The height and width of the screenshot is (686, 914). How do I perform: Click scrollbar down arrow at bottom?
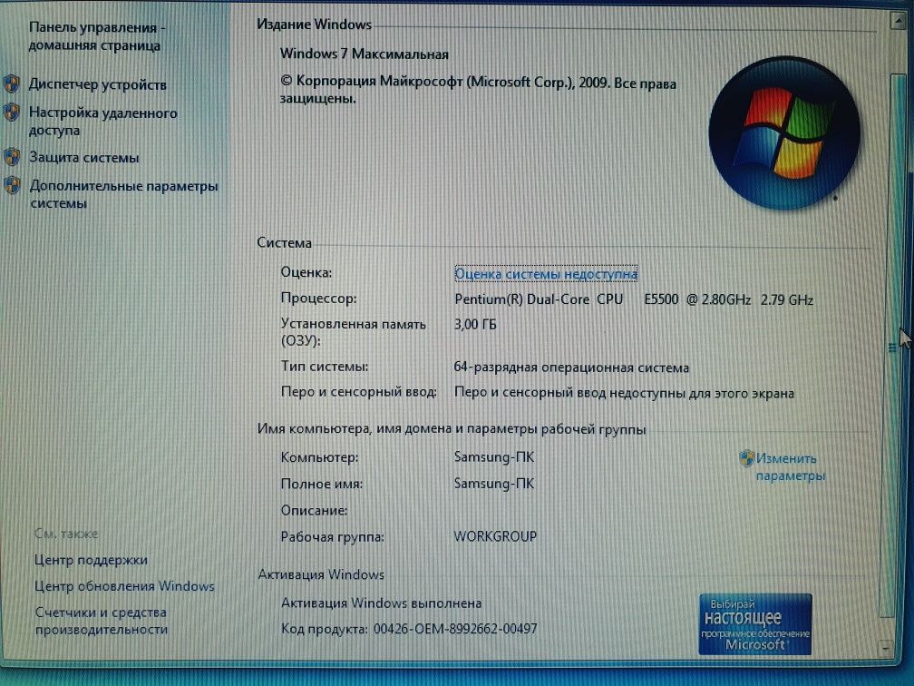pyautogui.click(x=885, y=648)
